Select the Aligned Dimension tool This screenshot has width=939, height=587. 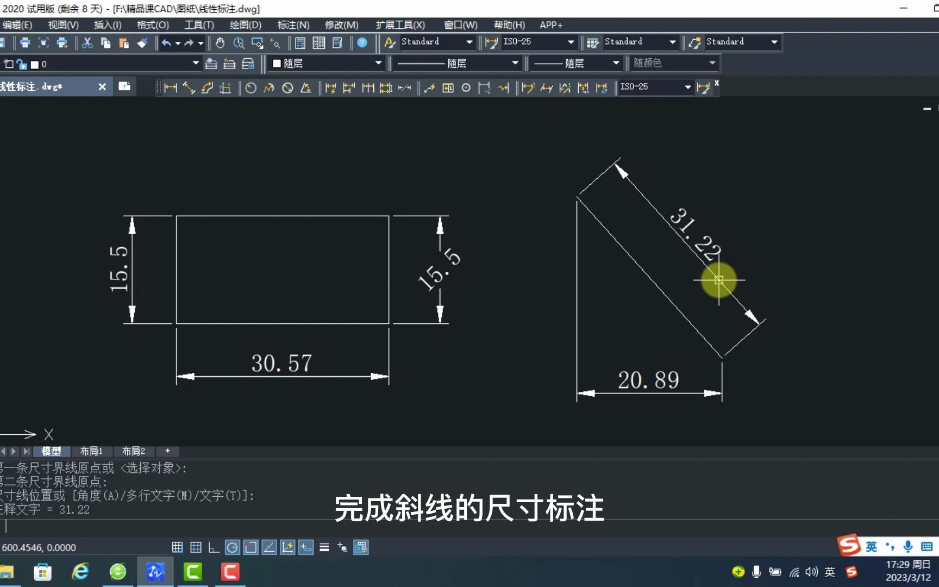[189, 88]
